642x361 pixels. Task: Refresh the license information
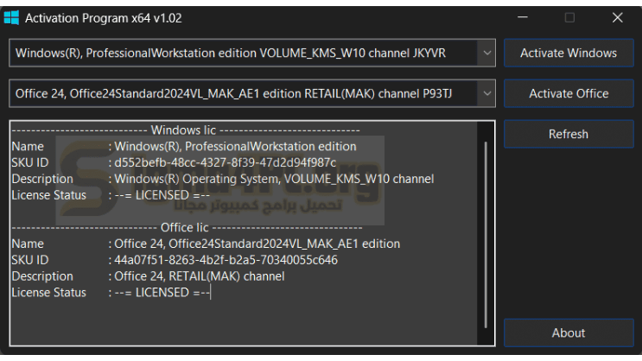[x=569, y=134]
